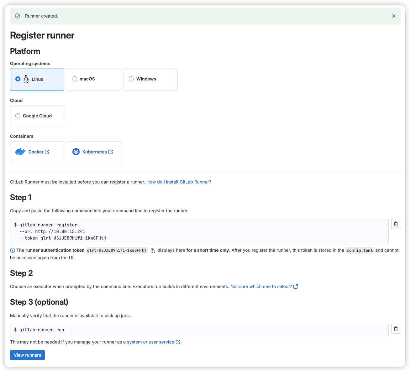The width and height of the screenshot is (410, 372).
Task: Click the View runners button
Action: coord(28,355)
